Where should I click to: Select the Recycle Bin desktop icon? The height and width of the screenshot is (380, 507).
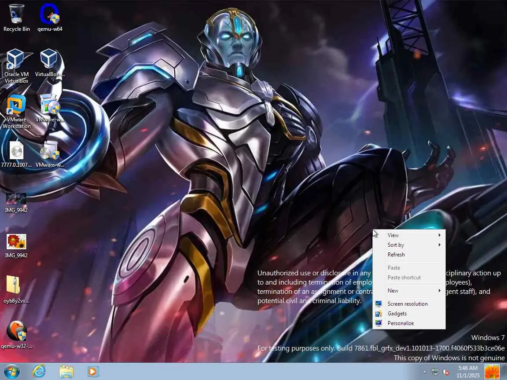pos(16,18)
